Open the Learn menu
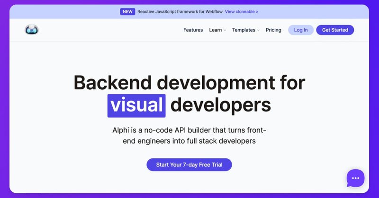The image size is (379, 198). click(216, 30)
